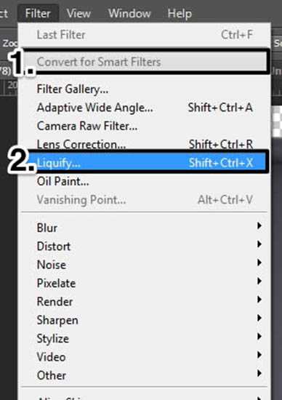Expand the Video submenu
The width and height of the screenshot is (282, 400).
145,357
